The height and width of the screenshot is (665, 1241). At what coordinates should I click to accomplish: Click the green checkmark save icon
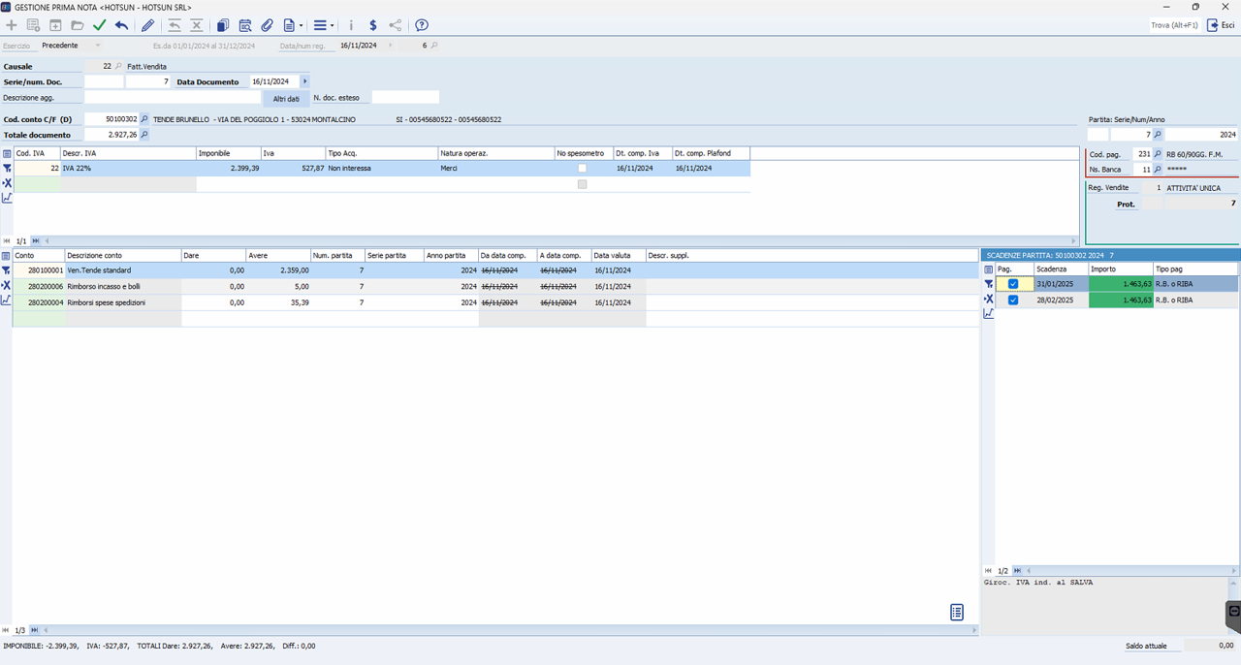point(99,25)
